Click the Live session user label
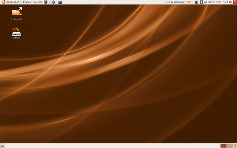 (175, 2)
